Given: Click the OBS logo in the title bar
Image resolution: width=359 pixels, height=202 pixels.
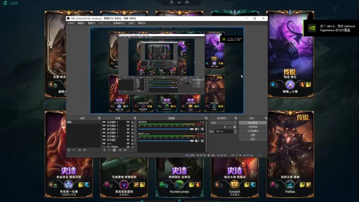Looking at the screenshot, I should [x=68, y=18].
